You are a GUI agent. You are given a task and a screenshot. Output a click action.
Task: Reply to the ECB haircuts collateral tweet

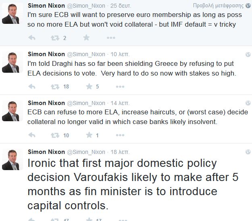coord(32,135)
